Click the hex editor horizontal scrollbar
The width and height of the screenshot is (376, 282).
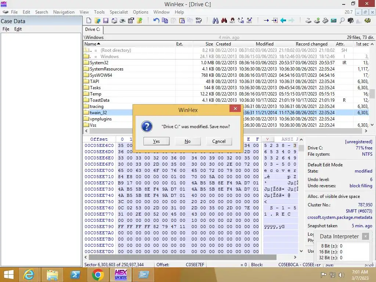point(183,257)
